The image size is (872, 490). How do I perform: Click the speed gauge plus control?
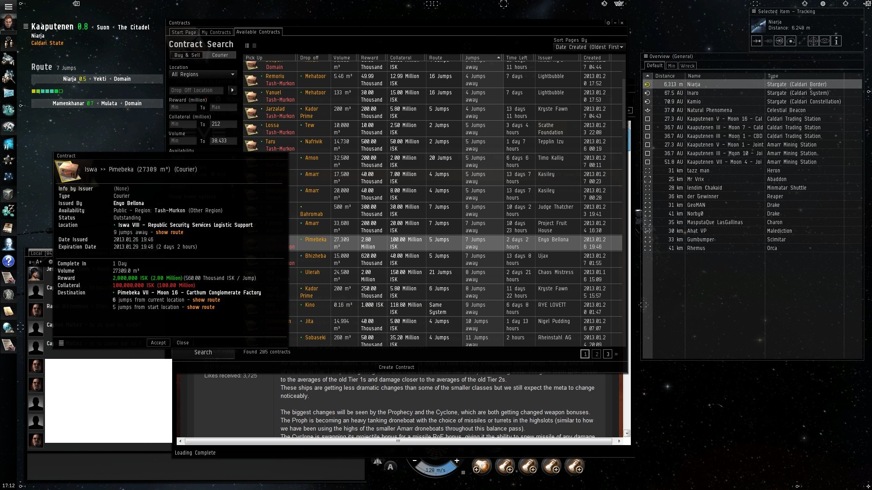tap(457, 461)
